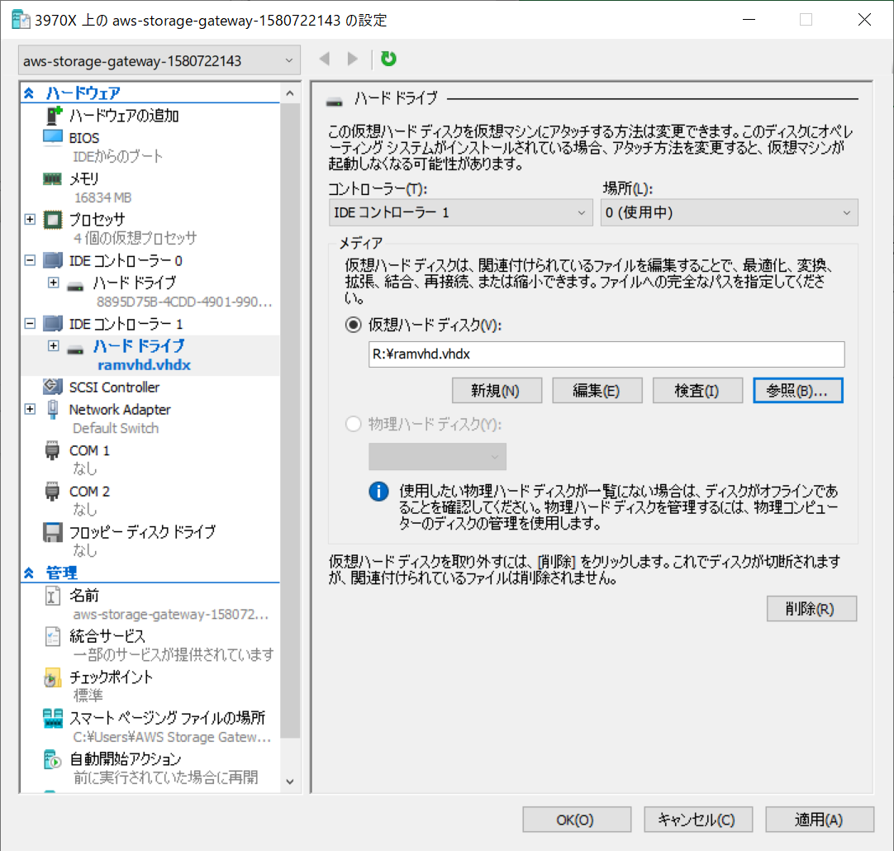Screen dimensions: 894x851
Task: Click the IDE コントローラー 0 icon
Action: pos(52,260)
